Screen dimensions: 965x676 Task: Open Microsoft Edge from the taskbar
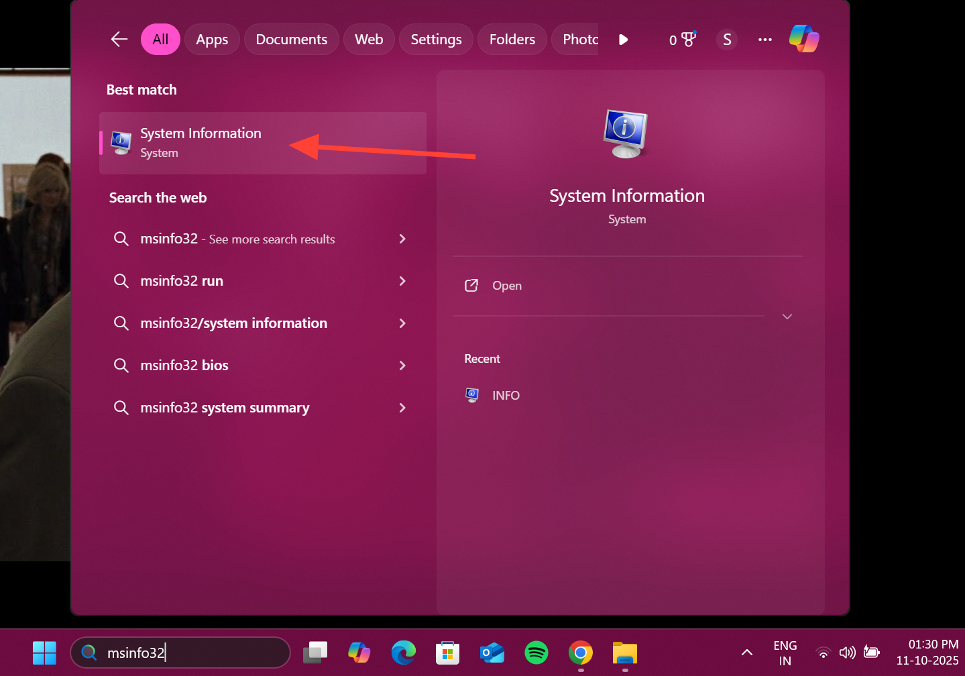[404, 653]
